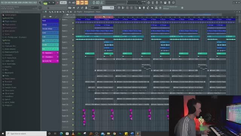Open the TOOLS menu
This screenshot has height=136, width=241.
[31, 3]
